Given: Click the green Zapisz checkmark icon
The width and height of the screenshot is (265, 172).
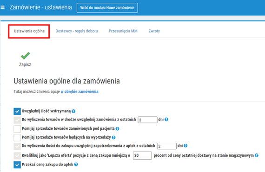Looking at the screenshot, I should click(25, 56).
